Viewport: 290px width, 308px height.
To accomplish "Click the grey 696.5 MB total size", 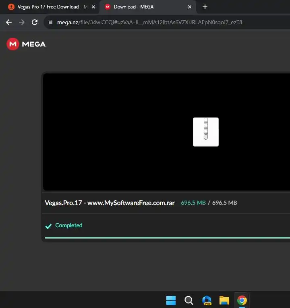I will click(225, 203).
